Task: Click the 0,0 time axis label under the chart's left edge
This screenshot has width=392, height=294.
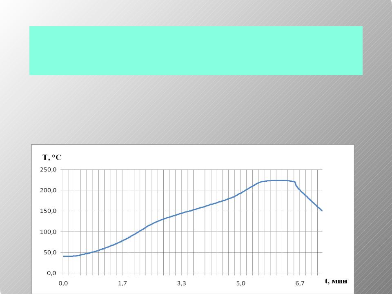Action: [x=63, y=283]
